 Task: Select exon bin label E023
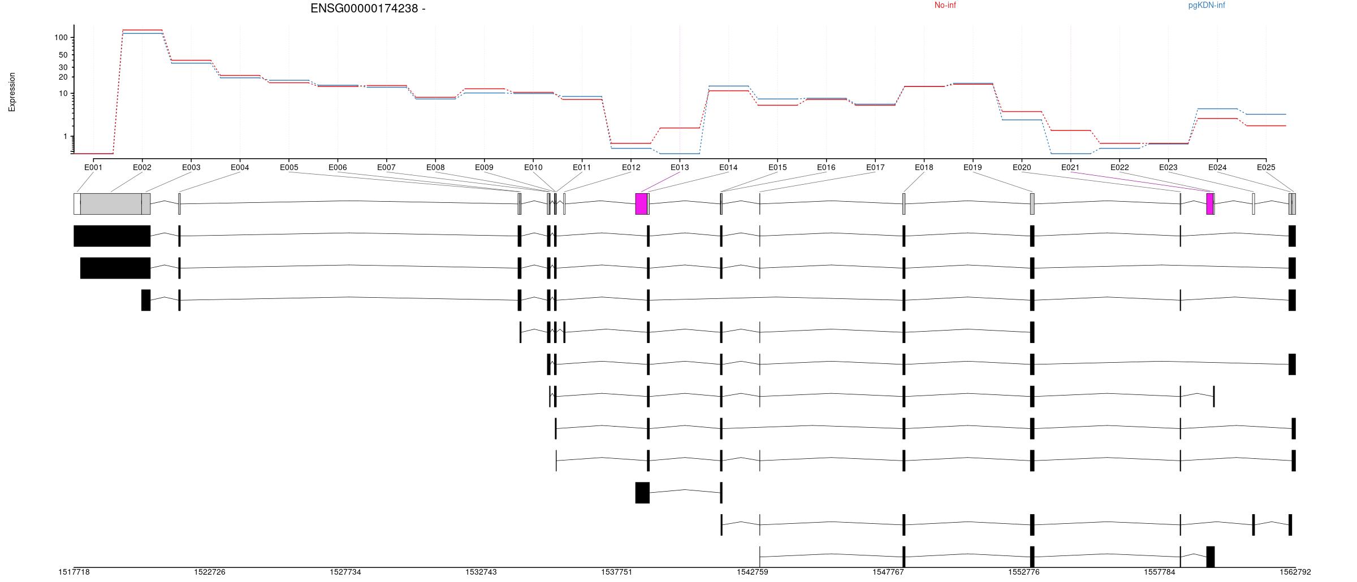[x=1168, y=167]
